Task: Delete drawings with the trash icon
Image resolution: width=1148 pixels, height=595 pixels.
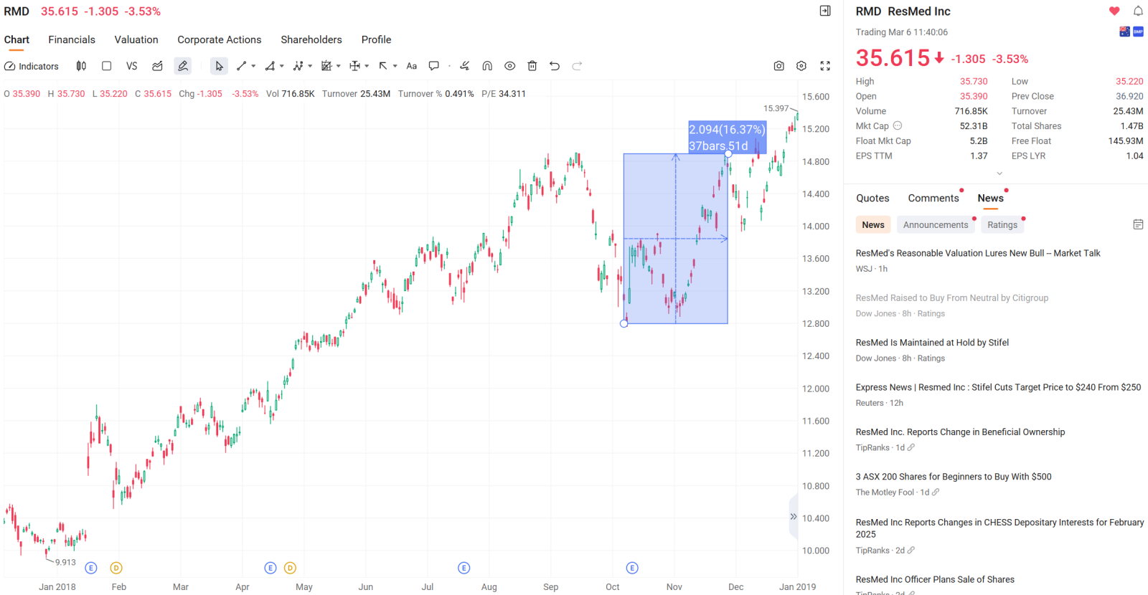Action: coord(532,66)
